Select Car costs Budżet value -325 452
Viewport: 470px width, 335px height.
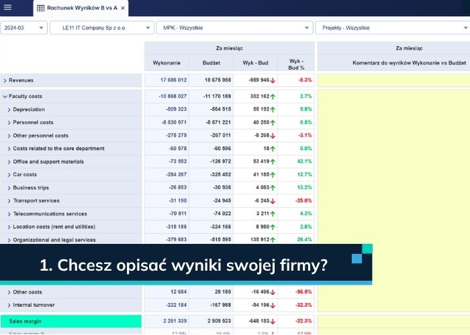coord(221,174)
